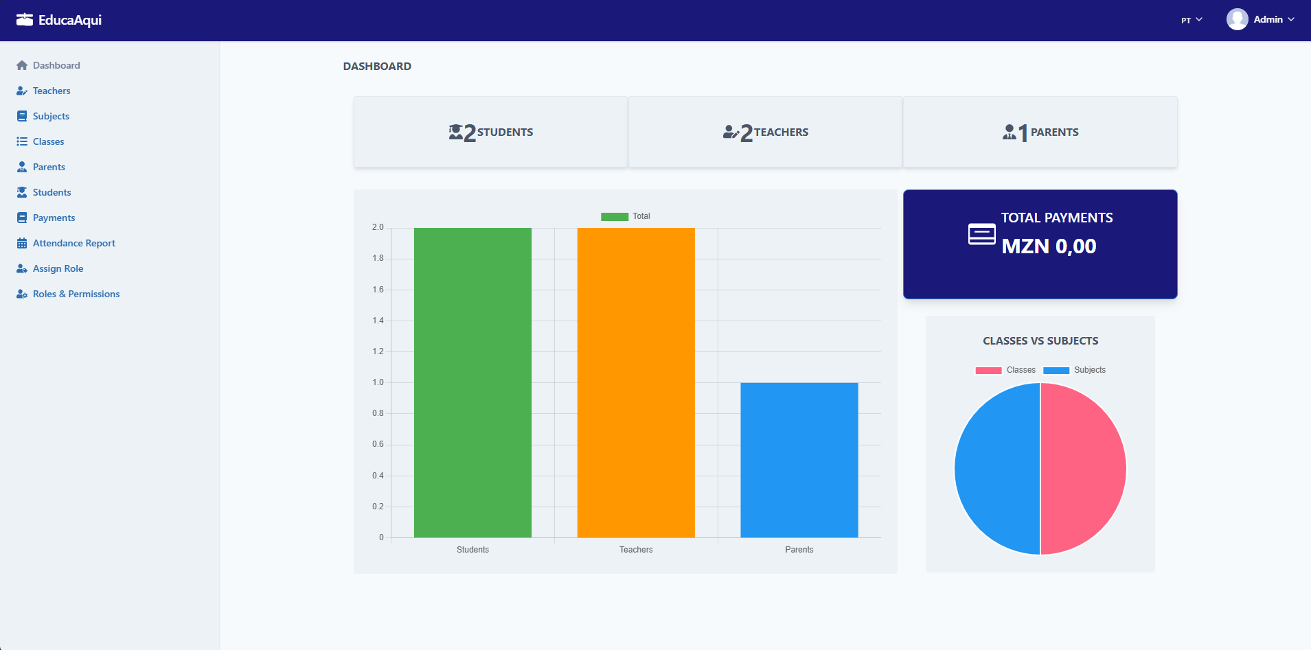Open the Parents sidebar link
The width and height of the screenshot is (1311, 650).
pyautogui.click(x=49, y=167)
